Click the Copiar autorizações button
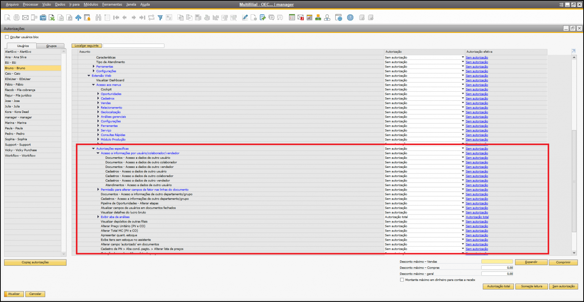Viewport: 584px width, 302px height. pyautogui.click(x=35, y=262)
